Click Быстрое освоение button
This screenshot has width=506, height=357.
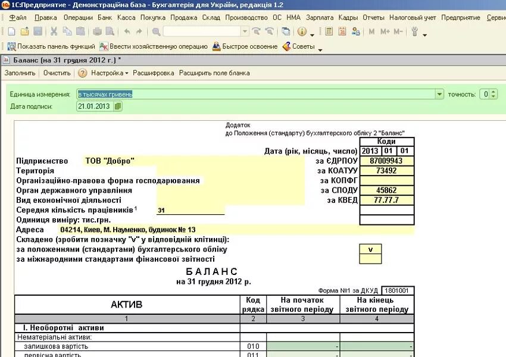pyautogui.click(x=245, y=46)
